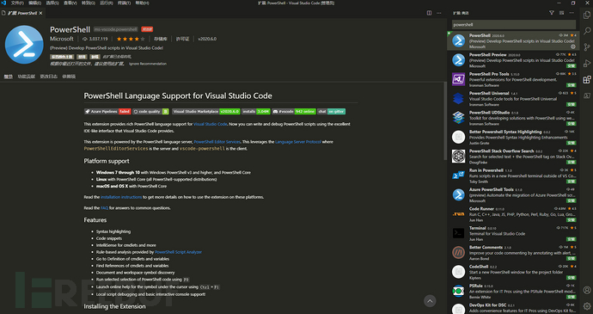Image resolution: width=593 pixels, height=314 pixels.
Task: Click the split editor icon
Action: (x=429, y=13)
